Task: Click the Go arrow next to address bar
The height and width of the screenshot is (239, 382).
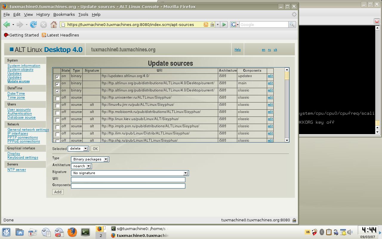Action: 224,25
